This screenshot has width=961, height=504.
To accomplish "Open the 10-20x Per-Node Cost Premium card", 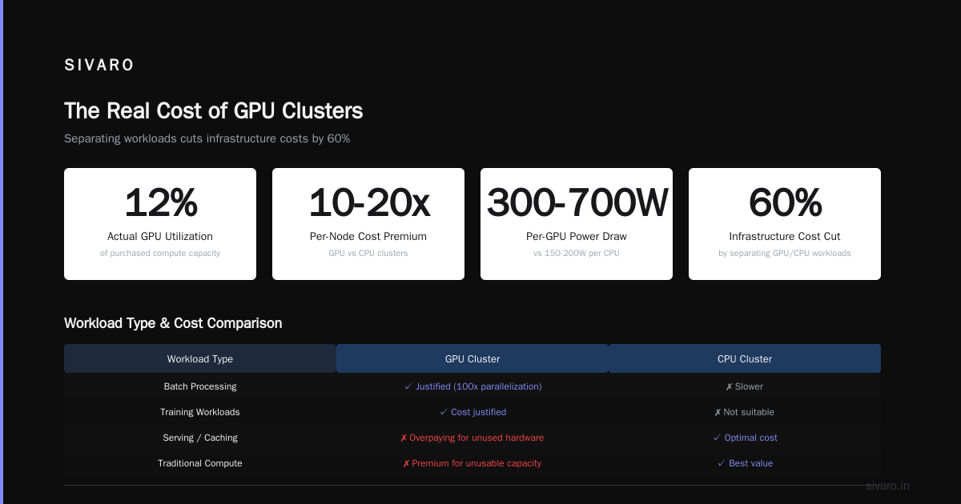I will [x=368, y=224].
